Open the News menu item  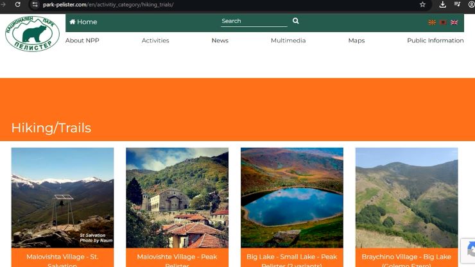point(220,40)
